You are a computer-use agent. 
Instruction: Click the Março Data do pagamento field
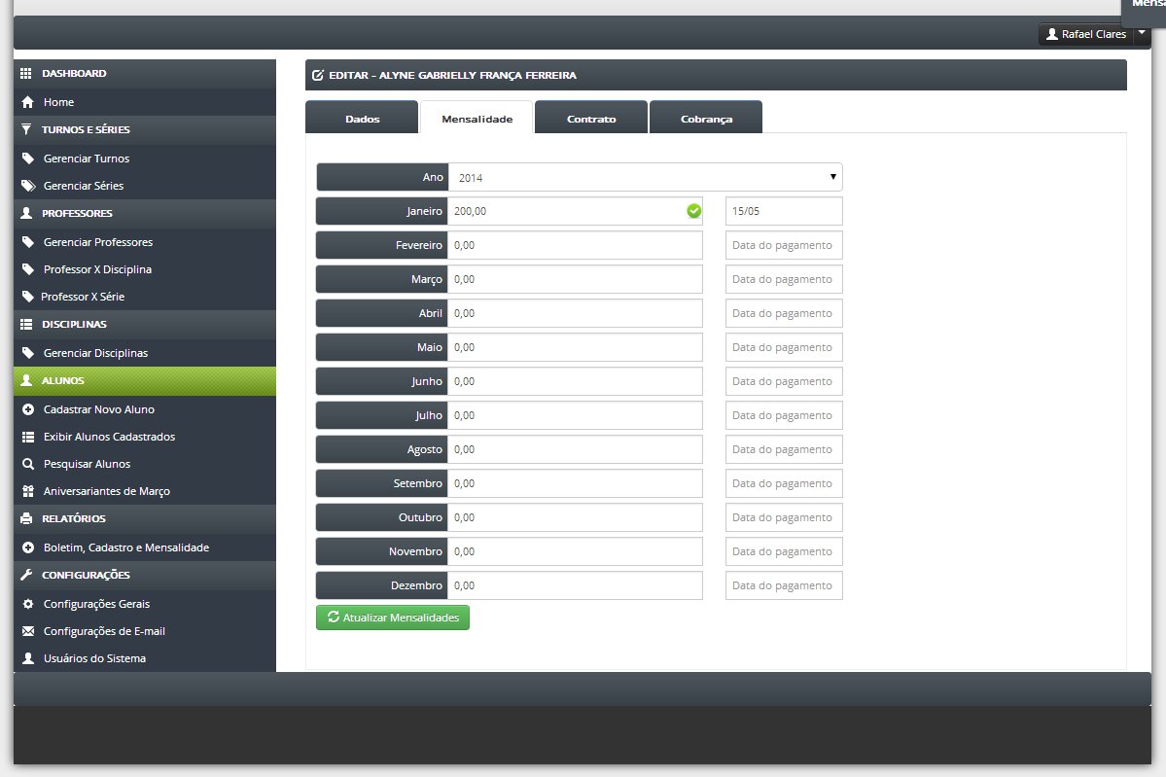coord(784,279)
